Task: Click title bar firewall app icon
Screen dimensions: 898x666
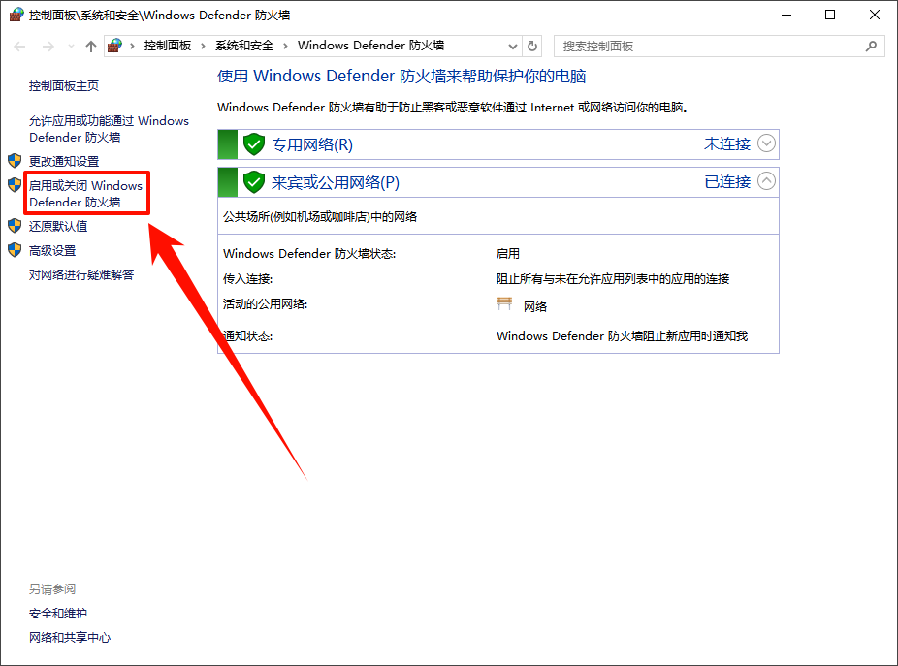Action: 16,15
